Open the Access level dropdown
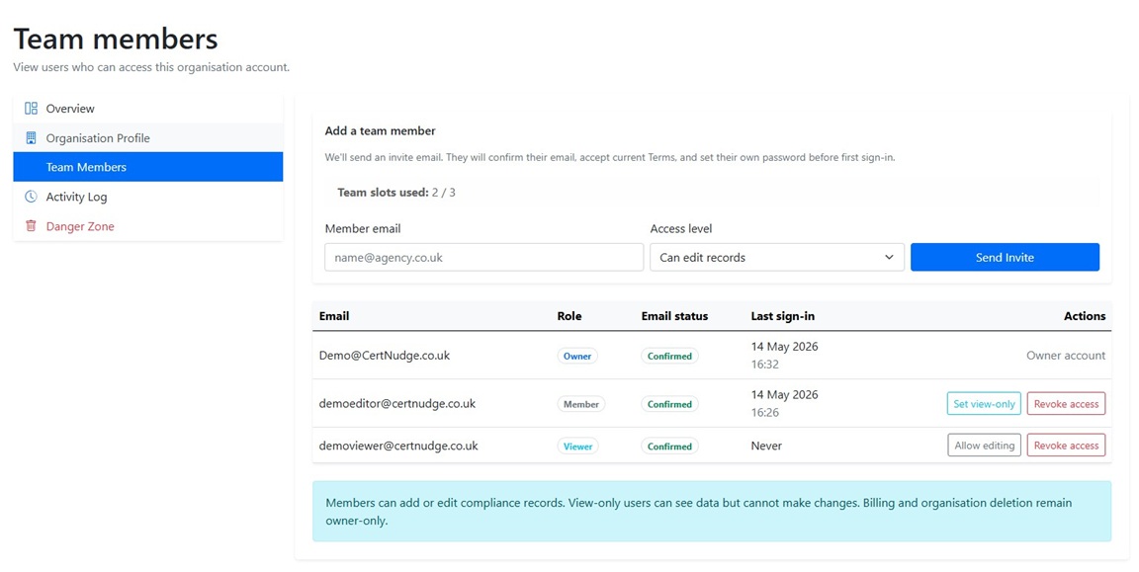This screenshot has height=572, width=1139. tap(776, 258)
